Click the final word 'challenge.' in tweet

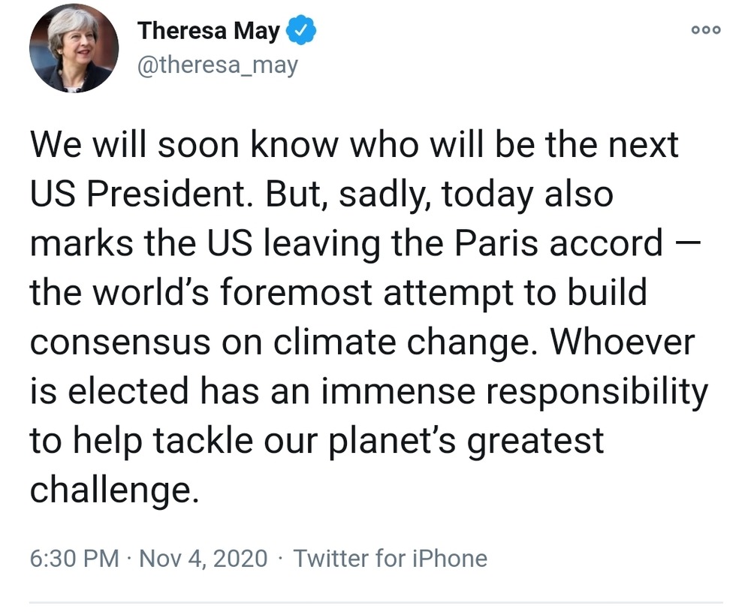pos(115,490)
